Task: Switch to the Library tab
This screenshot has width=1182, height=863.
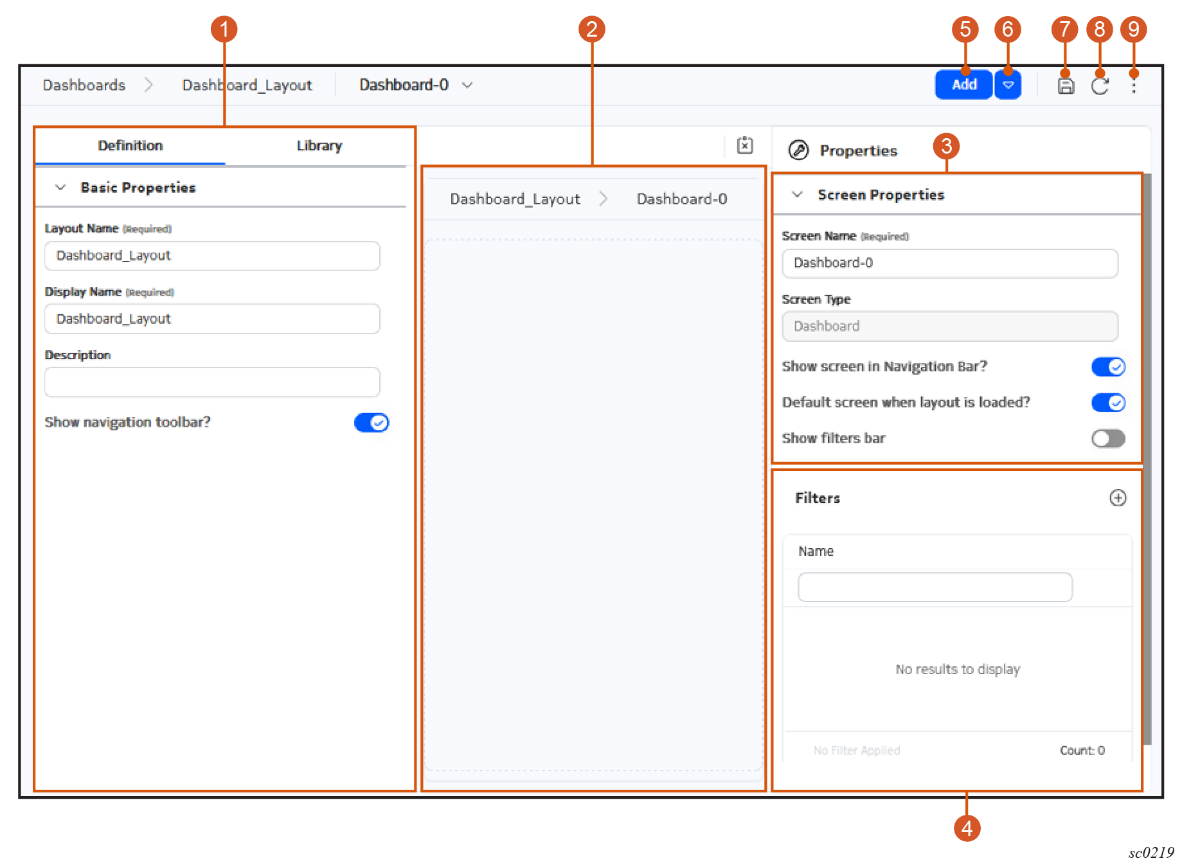Action: pyautogui.click(x=319, y=146)
